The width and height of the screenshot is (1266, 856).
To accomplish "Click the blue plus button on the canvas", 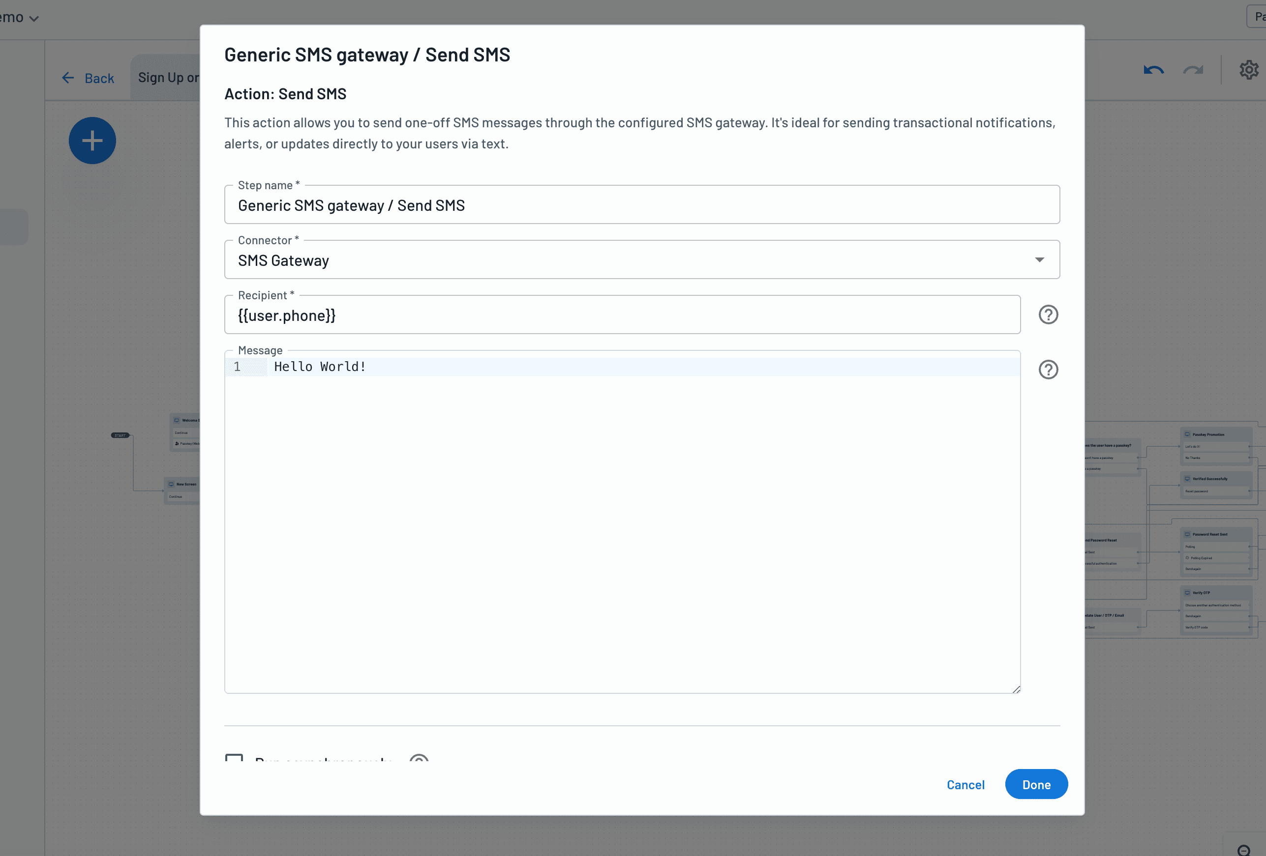I will click(x=92, y=141).
